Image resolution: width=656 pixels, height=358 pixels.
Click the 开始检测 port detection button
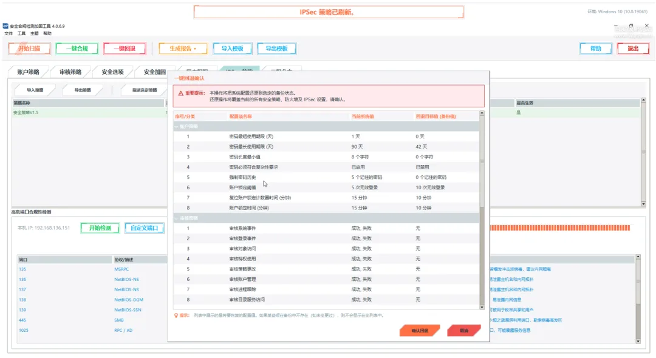click(100, 228)
